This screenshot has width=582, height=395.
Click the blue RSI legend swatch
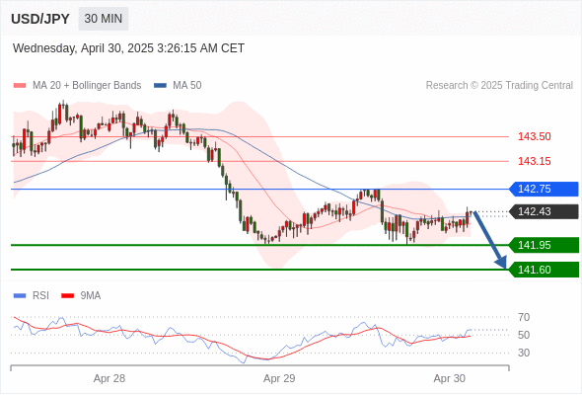(20, 296)
